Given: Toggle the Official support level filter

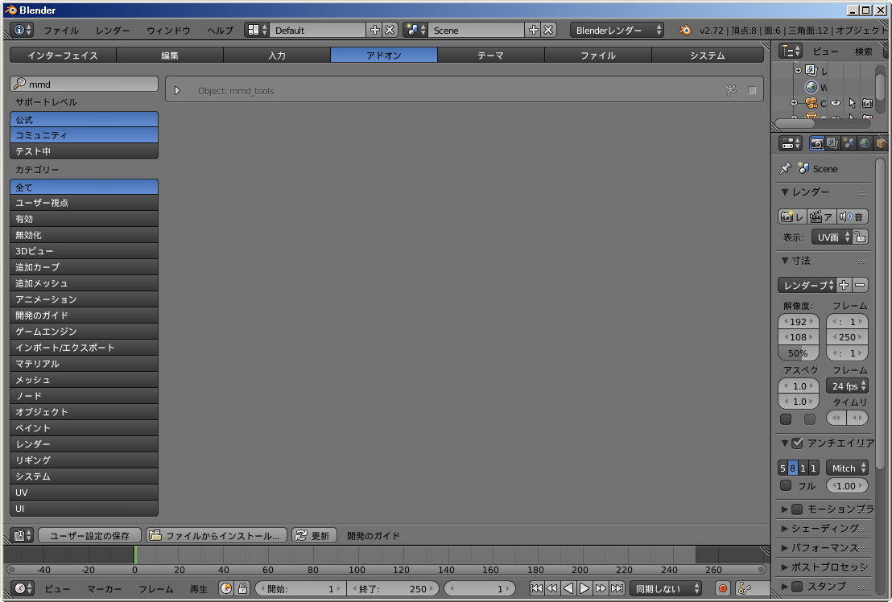Looking at the screenshot, I should click(85, 119).
